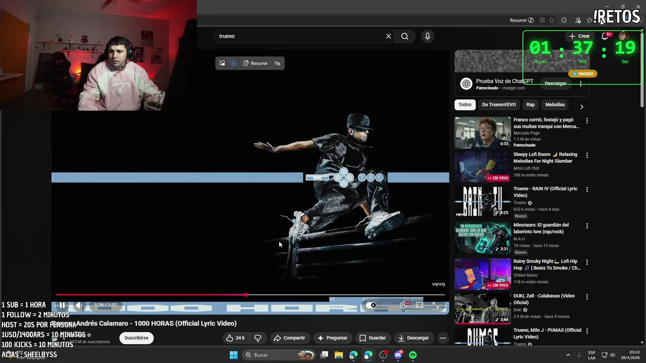Click the Compartir button
The width and height of the screenshot is (646, 363).
(290, 338)
